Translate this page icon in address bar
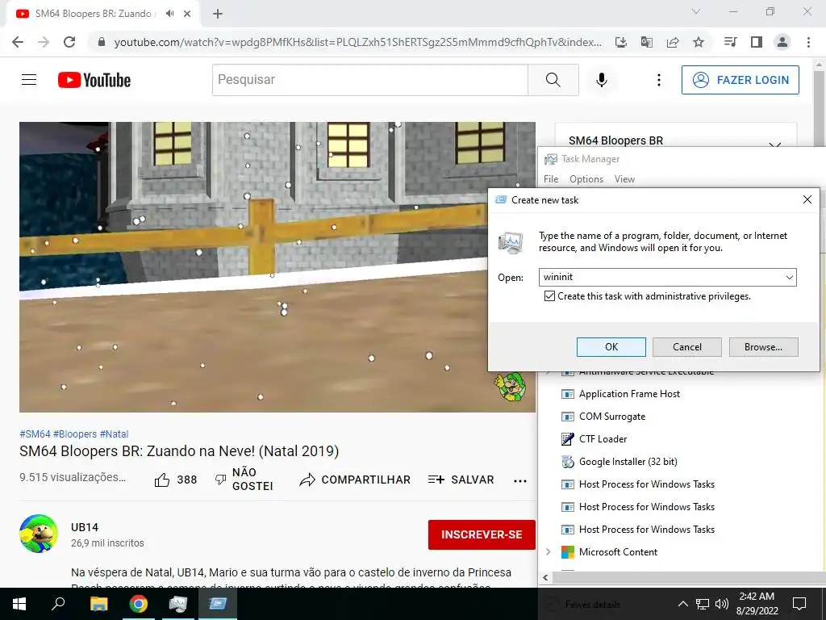This screenshot has width=826, height=620. (647, 42)
